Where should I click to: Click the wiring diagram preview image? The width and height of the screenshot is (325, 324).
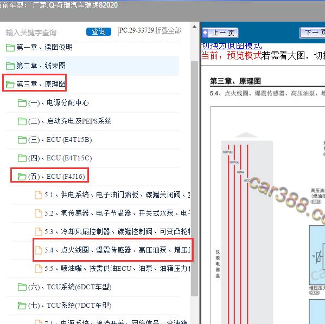click(268, 215)
